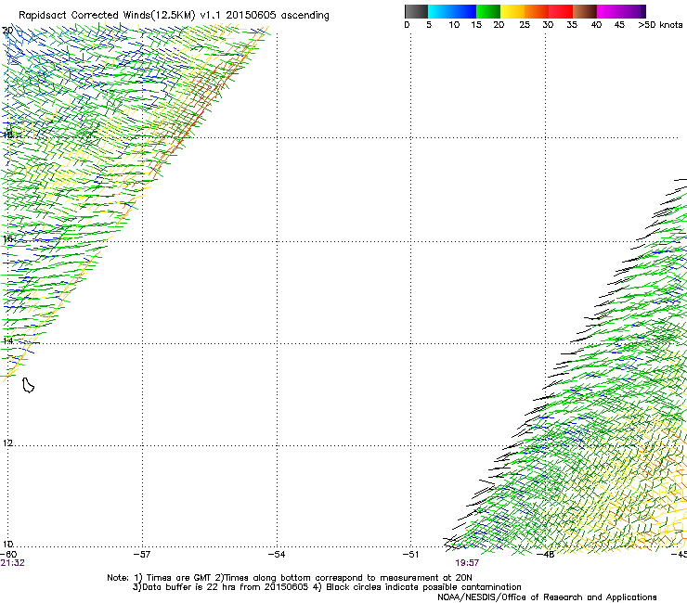The height and width of the screenshot is (603, 687).
Task: Click the '10' legend tick label
Action: [x=454, y=25]
